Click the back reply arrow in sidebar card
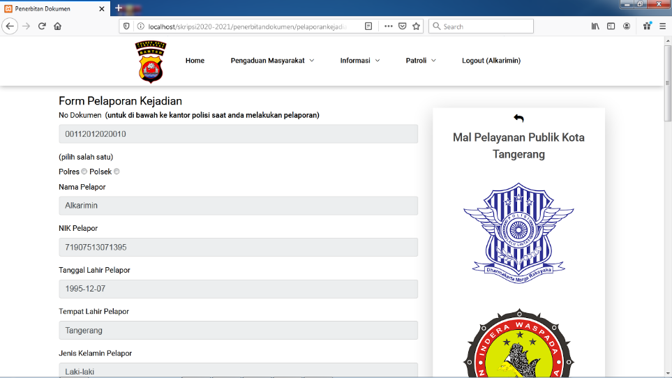 pyautogui.click(x=518, y=118)
